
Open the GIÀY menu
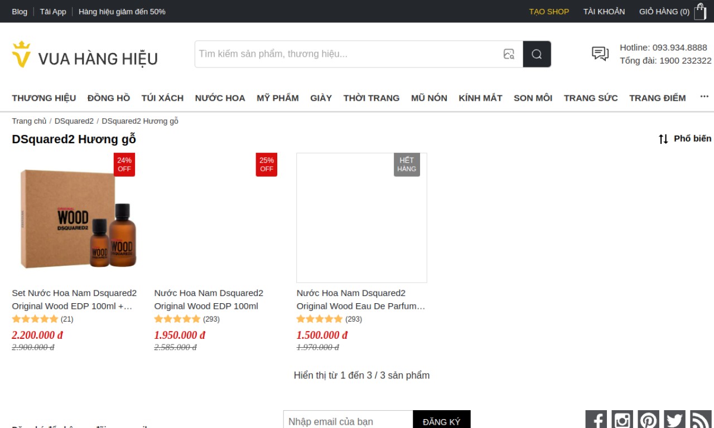(x=321, y=98)
